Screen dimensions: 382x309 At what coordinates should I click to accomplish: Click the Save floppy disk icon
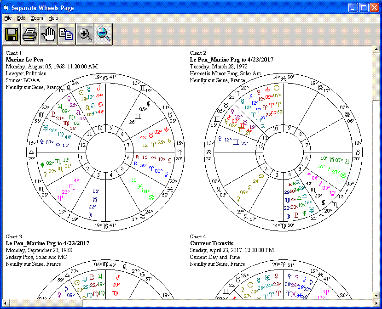pyautogui.click(x=12, y=34)
